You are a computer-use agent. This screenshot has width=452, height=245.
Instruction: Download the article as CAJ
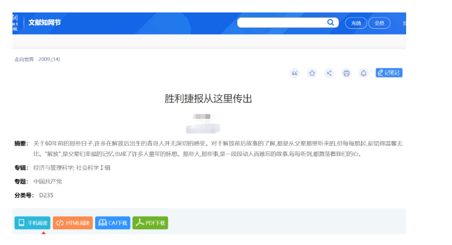coord(112,223)
